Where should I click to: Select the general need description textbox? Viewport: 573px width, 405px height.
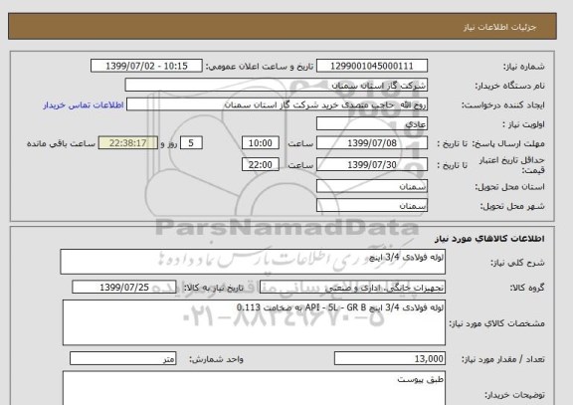coord(253,262)
